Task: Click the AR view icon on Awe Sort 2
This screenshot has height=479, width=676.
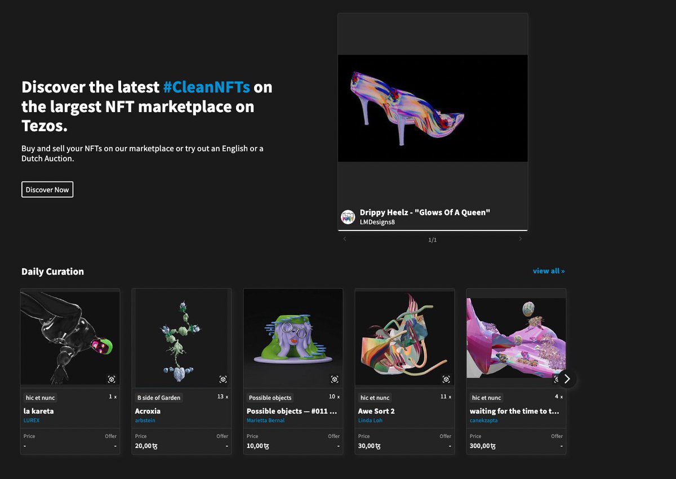Action: point(446,379)
